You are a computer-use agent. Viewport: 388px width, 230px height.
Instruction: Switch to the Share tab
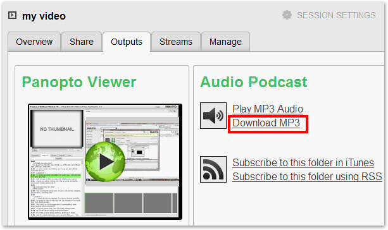click(82, 42)
